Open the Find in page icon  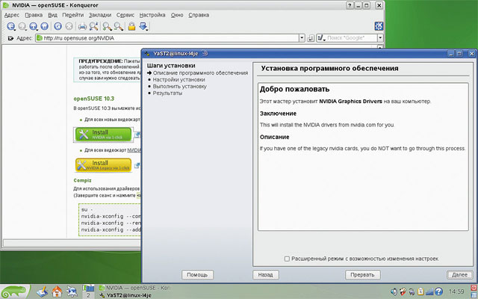94,27
